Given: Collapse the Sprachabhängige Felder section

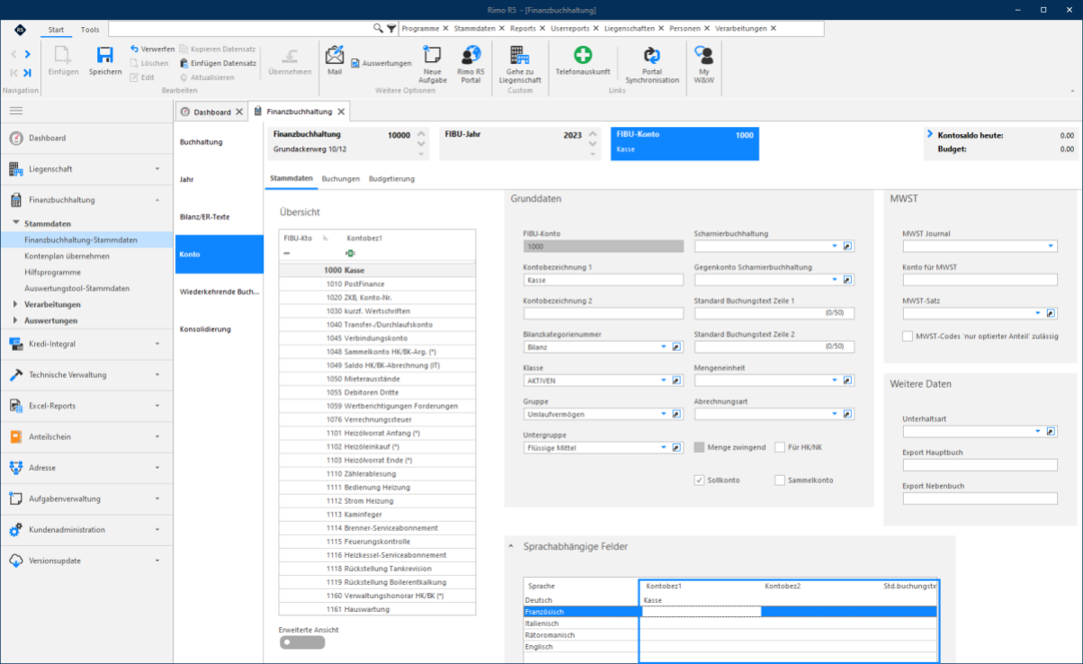Looking at the screenshot, I should point(514,546).
